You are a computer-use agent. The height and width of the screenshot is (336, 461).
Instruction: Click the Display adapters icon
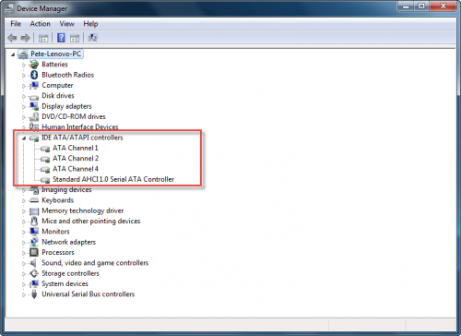(x=34, y=106)
